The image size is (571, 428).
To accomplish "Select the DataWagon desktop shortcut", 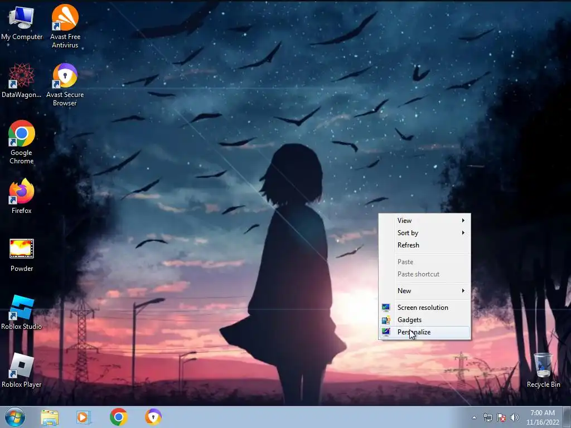I will pyautogui.click(x=22, y=80).
